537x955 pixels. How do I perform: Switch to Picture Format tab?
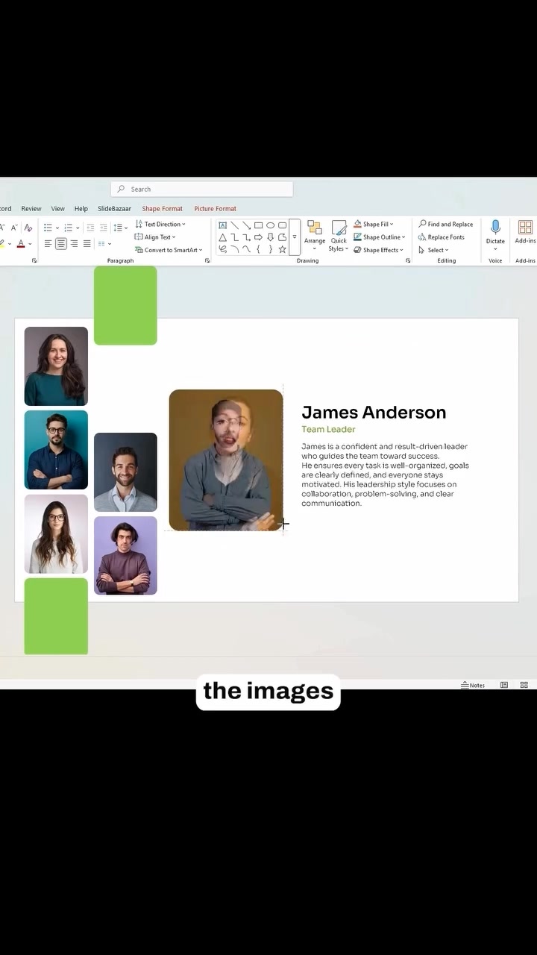[215, 209]
